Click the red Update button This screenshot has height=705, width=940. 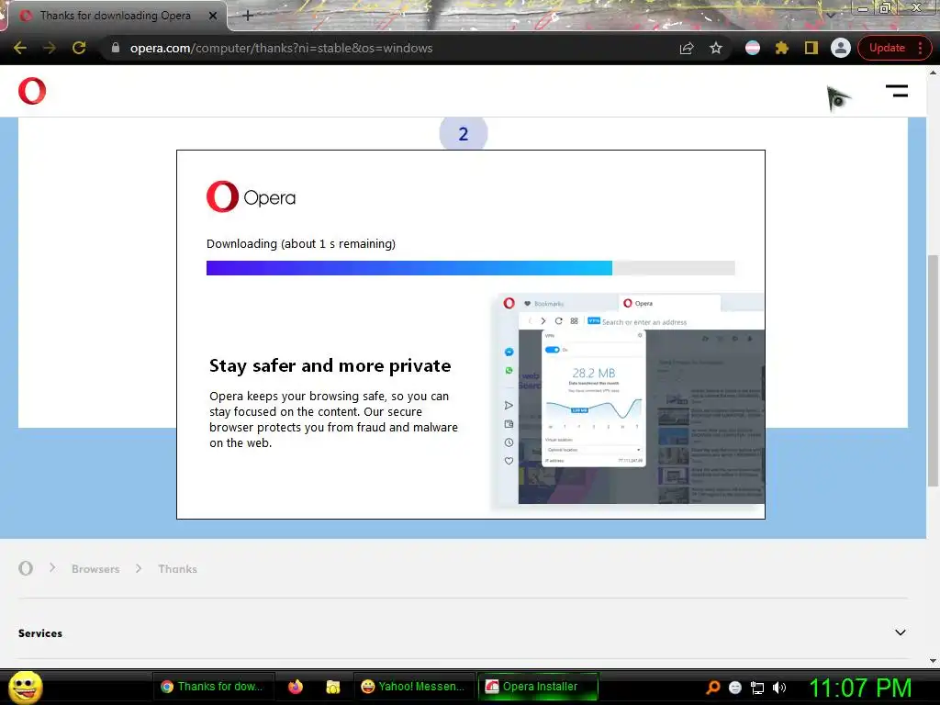(888, 48)
